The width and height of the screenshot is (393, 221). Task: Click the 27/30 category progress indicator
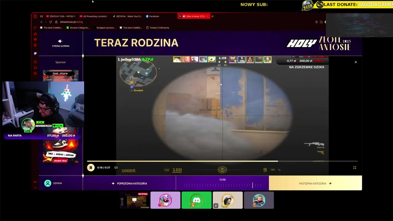point(222,183)
